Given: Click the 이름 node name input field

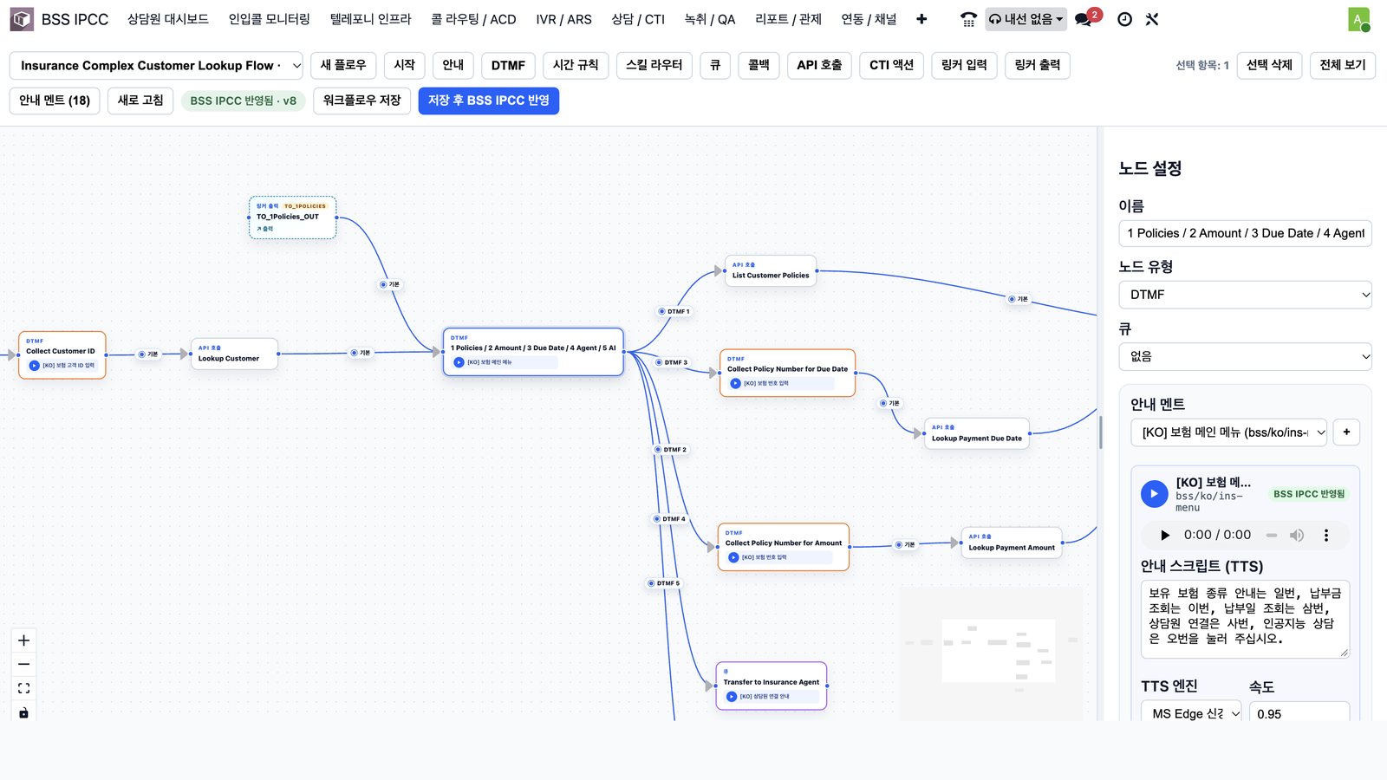Looking at the screenshot, I should click(1245, 233).
